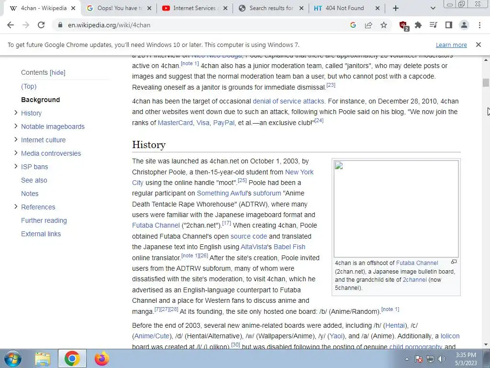Open Action Center flag icon

pyautogui.click(x=419, y=359)
